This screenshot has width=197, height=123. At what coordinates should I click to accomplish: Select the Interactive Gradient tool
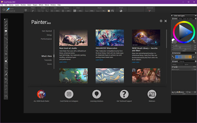coord(6,31)
